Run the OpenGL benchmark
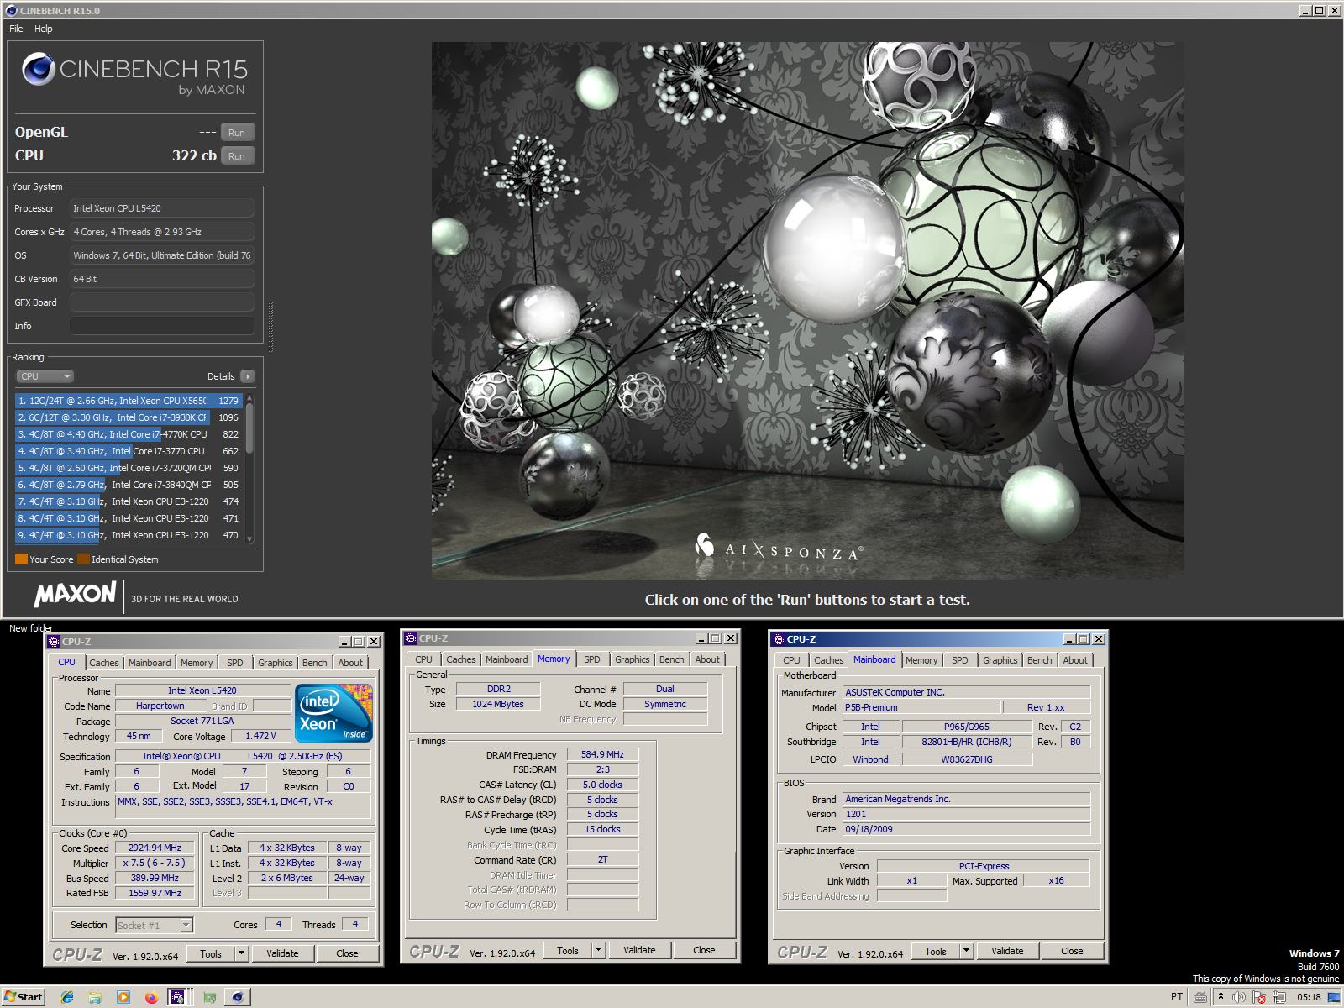Image resolution: width=1344 pixels, height=1008 pixels. pos(237,133)
